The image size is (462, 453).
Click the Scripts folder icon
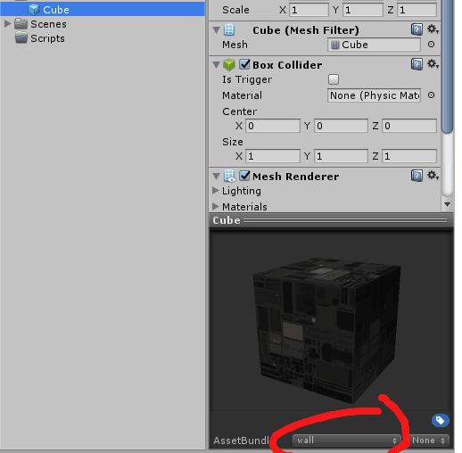21,38
